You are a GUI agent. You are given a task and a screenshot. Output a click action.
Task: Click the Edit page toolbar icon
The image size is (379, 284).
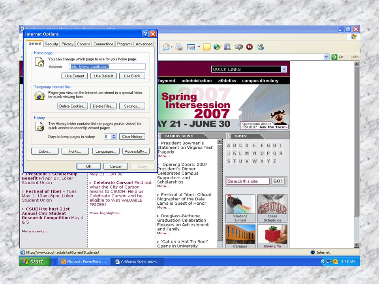(191, 47)
